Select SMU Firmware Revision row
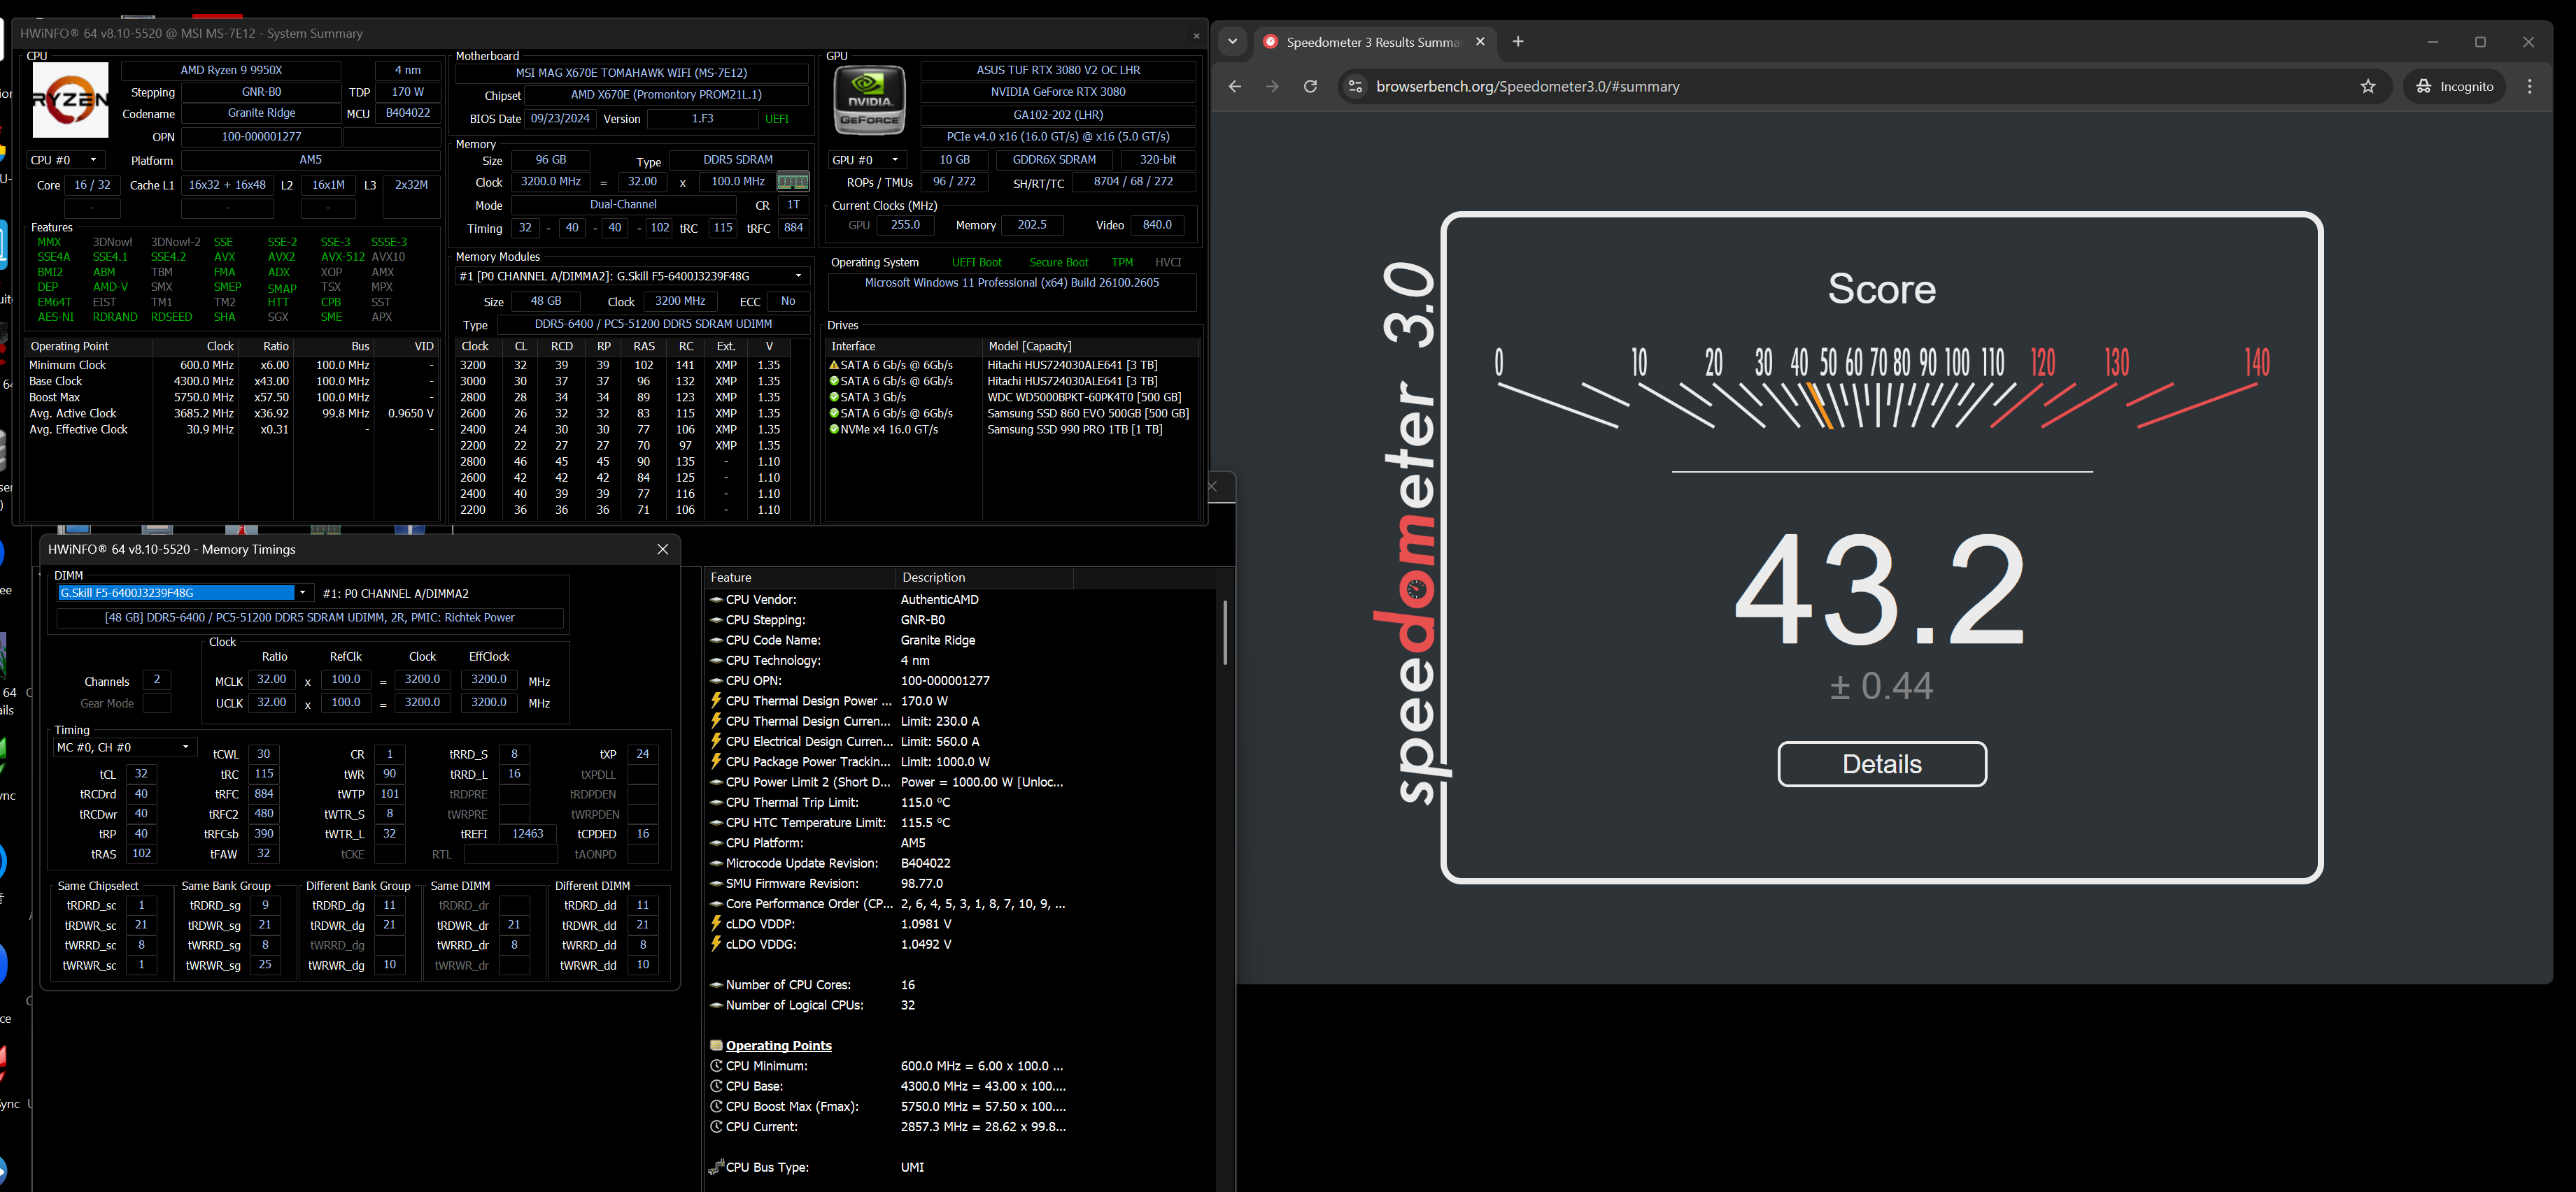This screenshot has width=2576, height=1192. [x=887, y=883]
